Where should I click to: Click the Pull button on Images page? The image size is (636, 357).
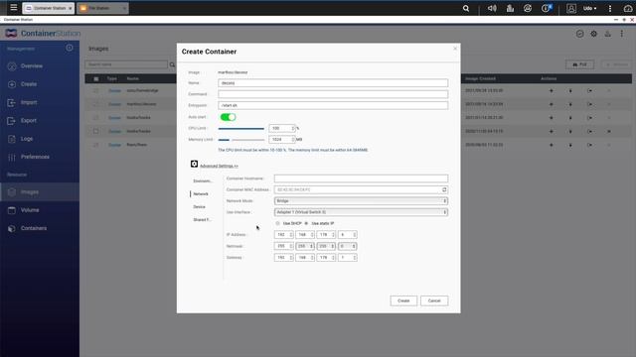point(579,64)
